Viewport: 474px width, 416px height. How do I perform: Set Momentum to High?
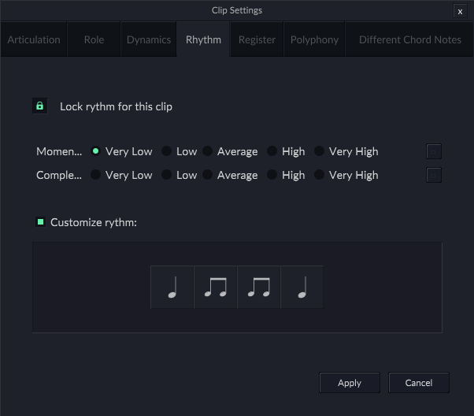(x=272, y=151)
